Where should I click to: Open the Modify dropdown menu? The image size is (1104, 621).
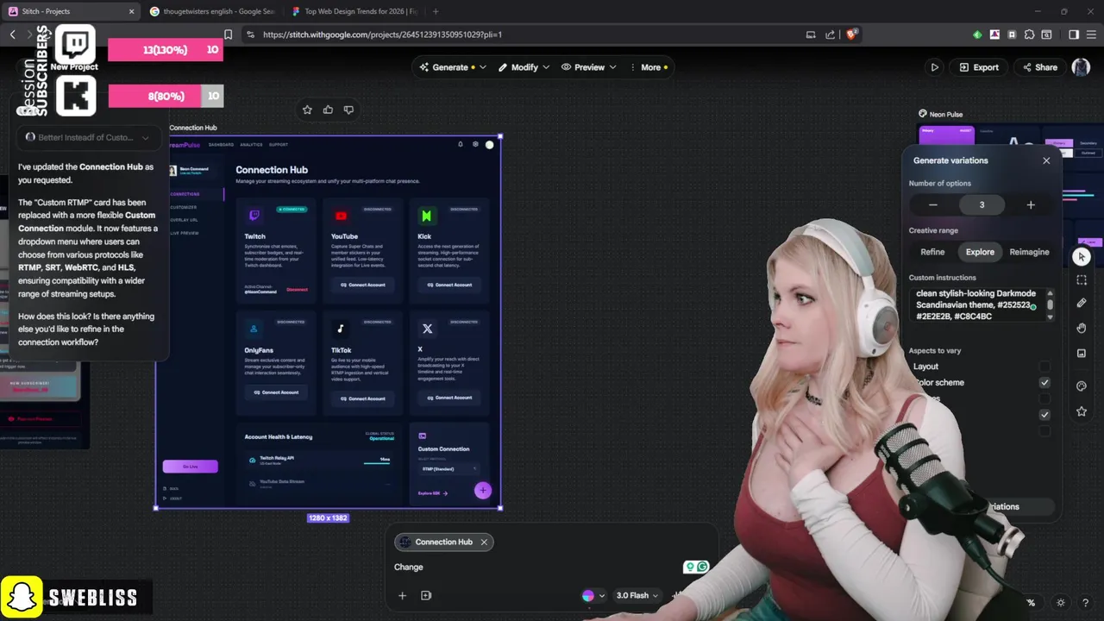point(524,67)
